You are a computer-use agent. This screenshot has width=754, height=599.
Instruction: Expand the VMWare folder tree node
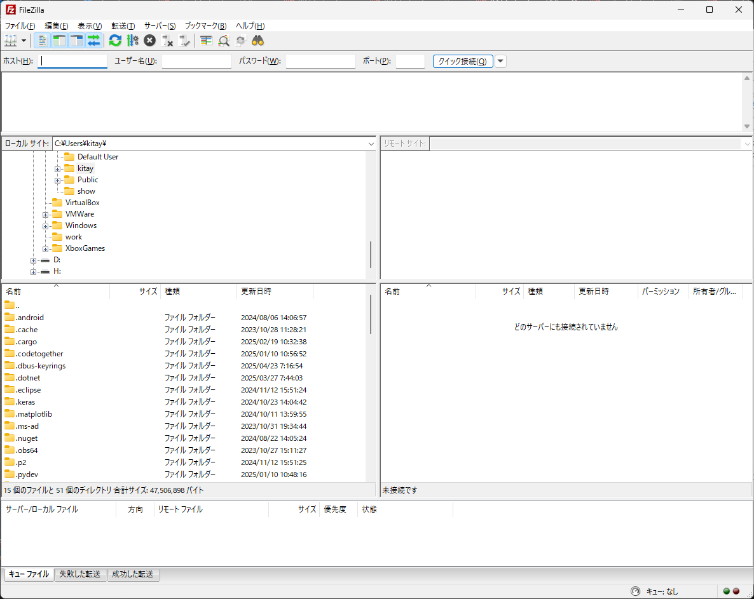45,215
